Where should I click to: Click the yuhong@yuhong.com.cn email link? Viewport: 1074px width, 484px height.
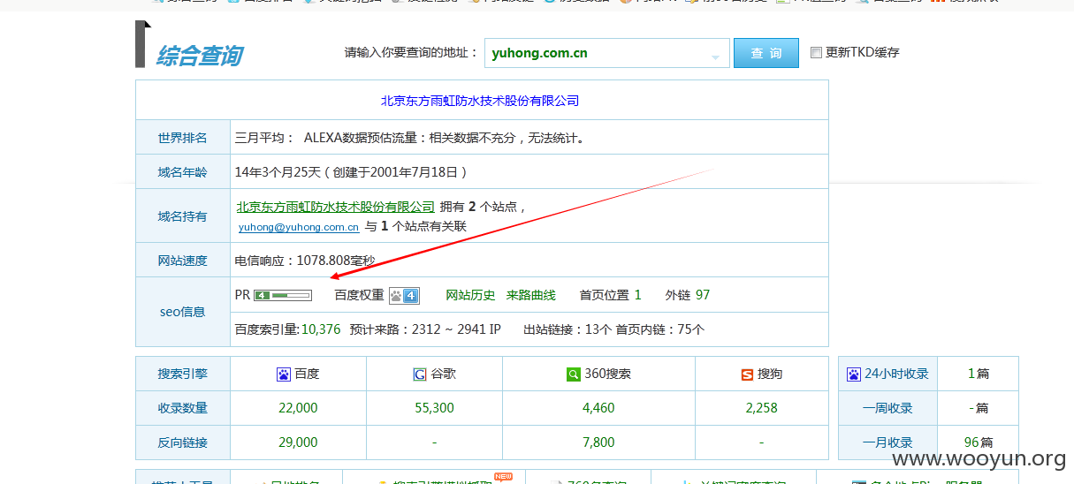pyautogui.click(x=299, y=227)
